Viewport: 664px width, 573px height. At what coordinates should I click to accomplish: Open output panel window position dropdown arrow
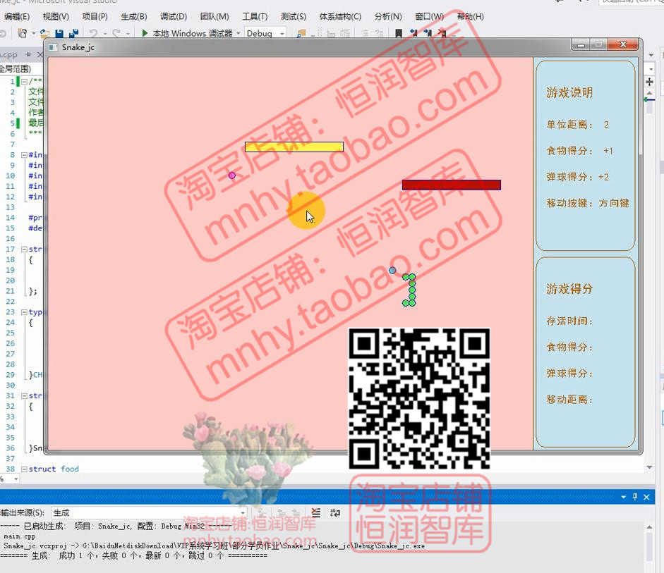(x=623, y=497)
